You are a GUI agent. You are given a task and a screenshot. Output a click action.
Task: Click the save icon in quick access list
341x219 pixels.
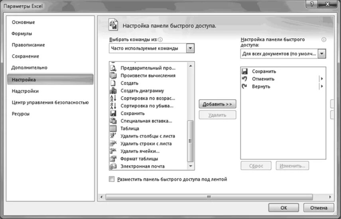pos(244,71)
